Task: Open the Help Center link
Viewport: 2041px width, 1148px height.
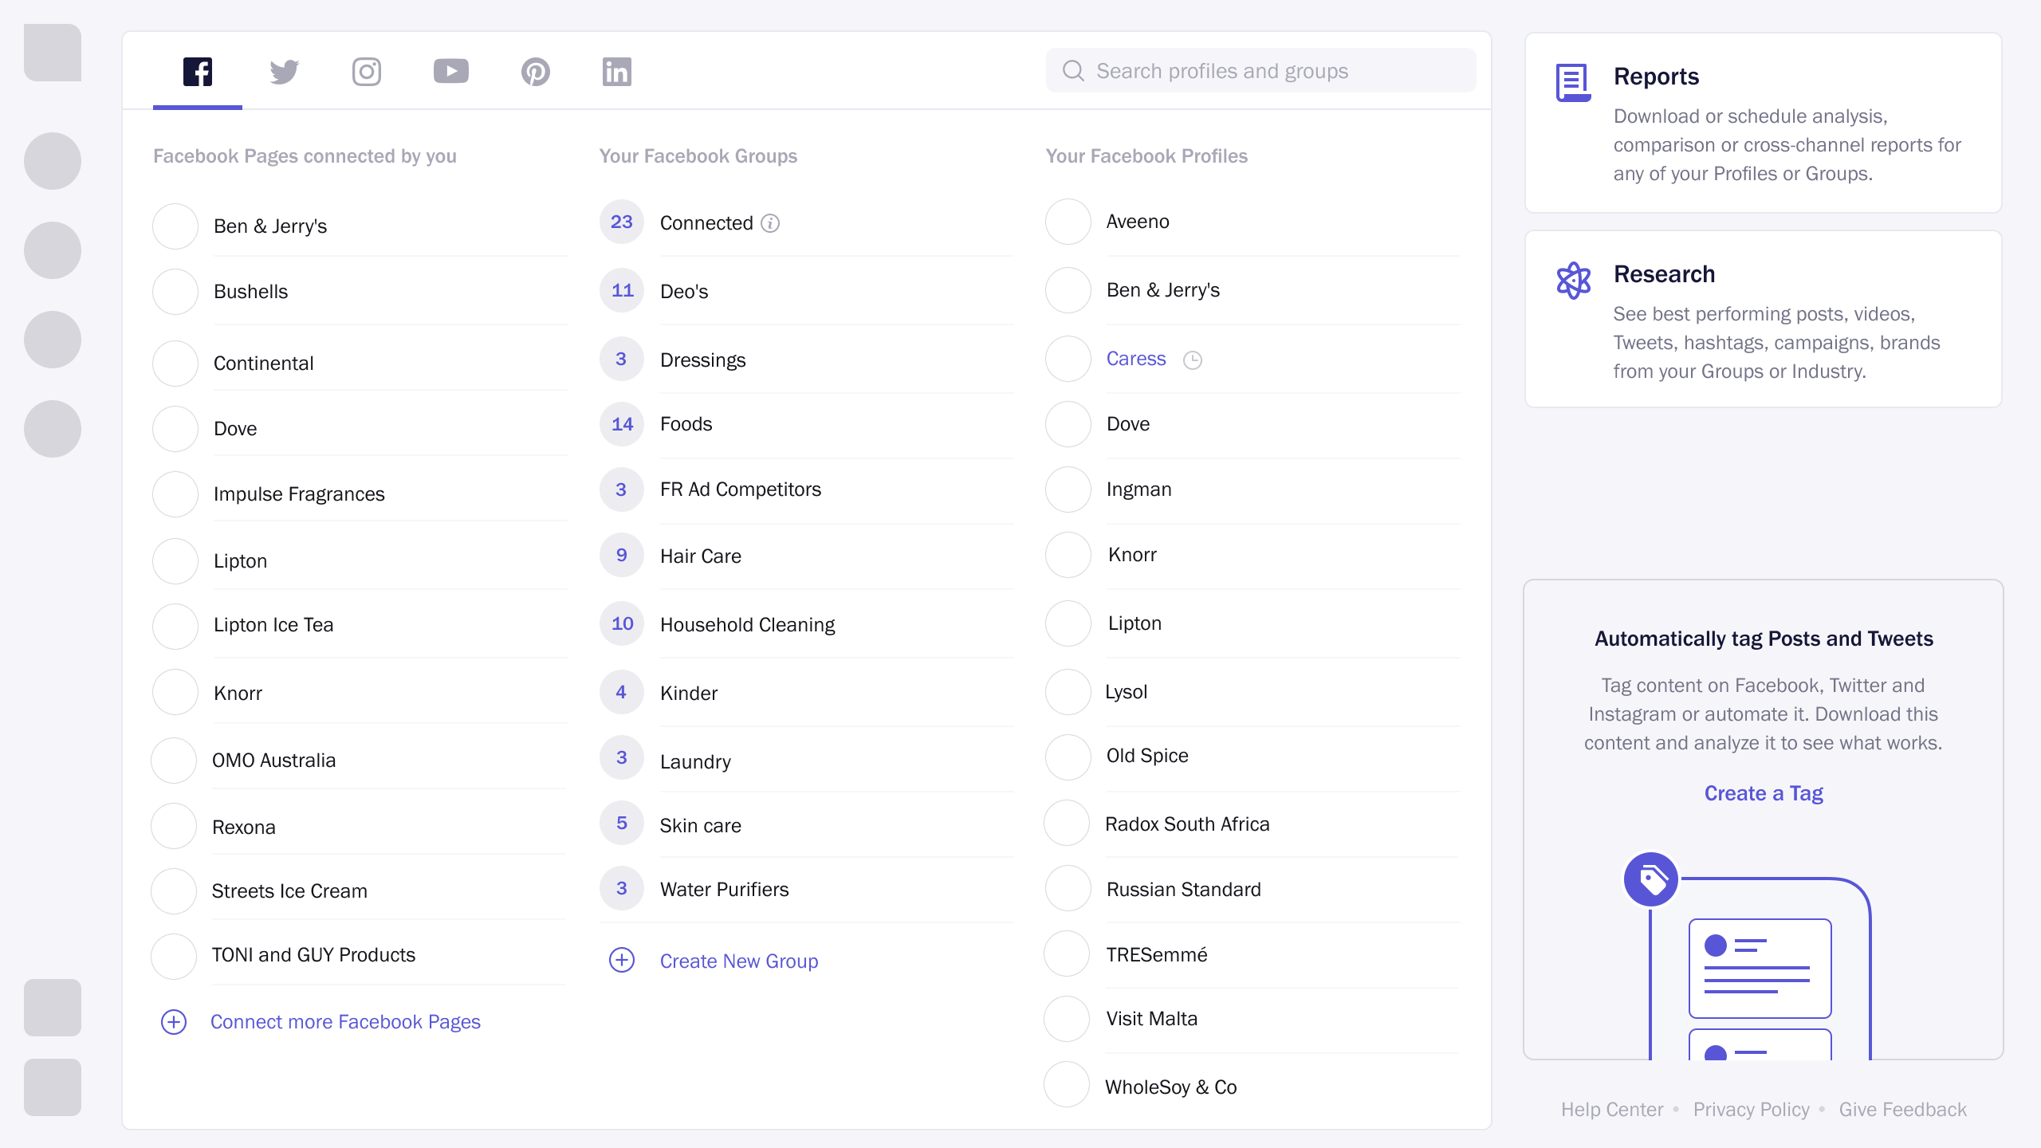Action: [x=1612, y=1110]
